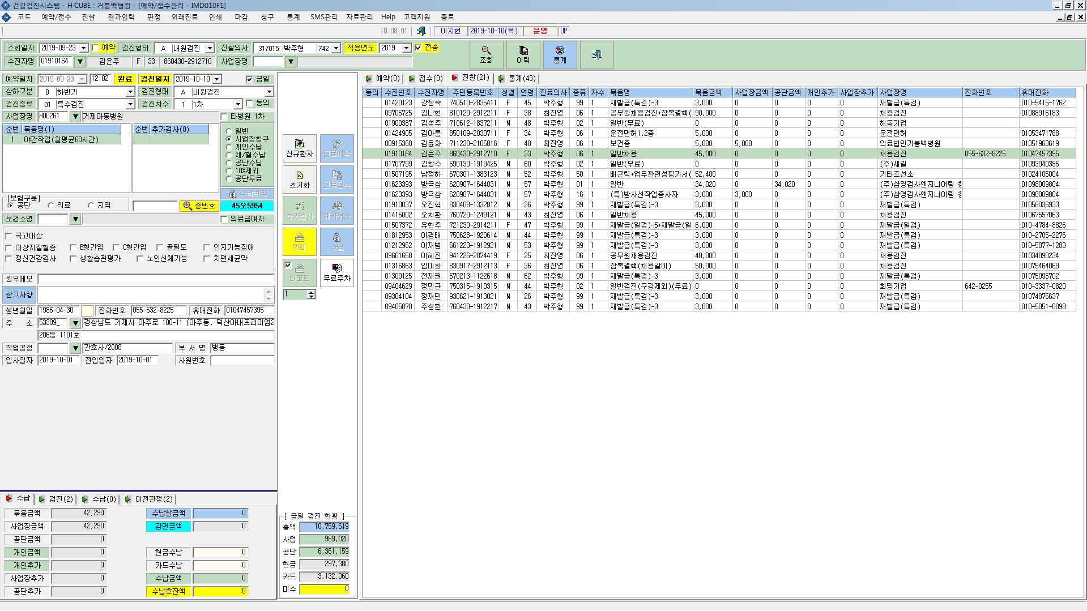The height and width of the screenshot is (611, 1087).
Task: Click the 조회 search icon button
Action: pos(486,54)
